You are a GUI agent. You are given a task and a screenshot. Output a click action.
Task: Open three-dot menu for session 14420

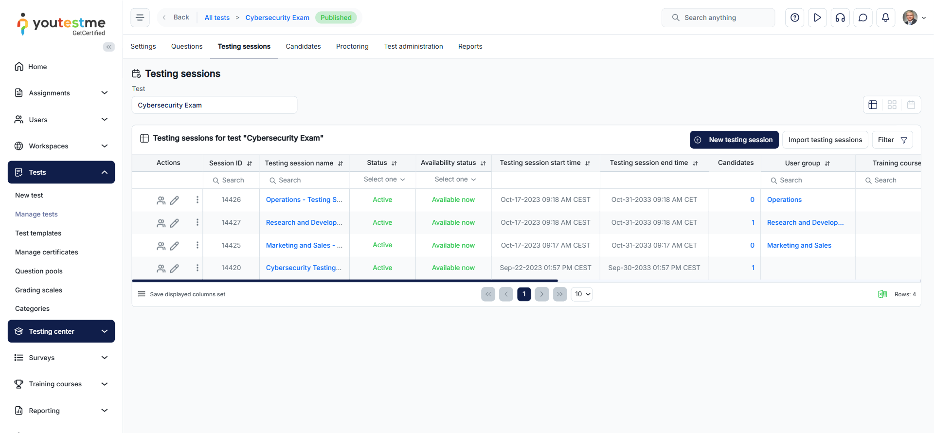(197, 268)
